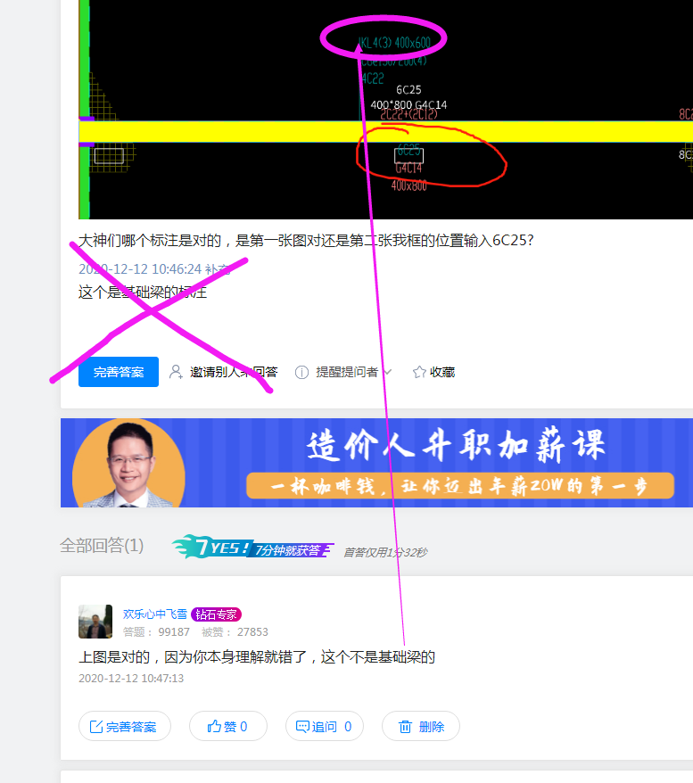
Task: Click the 全部回答(1) heading
Action: click(x=102, y=545)
